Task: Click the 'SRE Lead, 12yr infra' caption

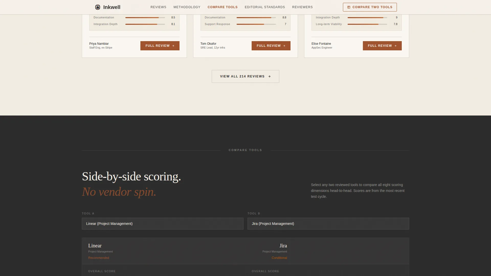Action: [213, 48]
